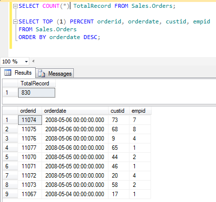Screen dimensions: 216x202
Task: Click the select-all corner of orders grid
Action: (x=10, y=111)
